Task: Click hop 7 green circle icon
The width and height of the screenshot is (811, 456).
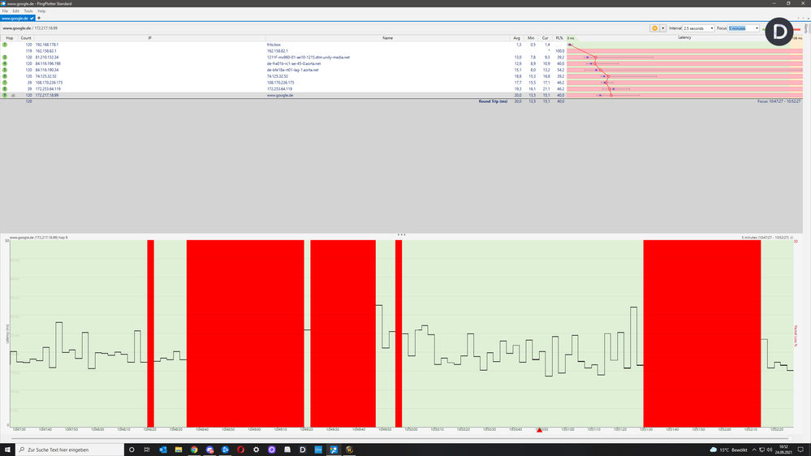Action: point(5,83)
